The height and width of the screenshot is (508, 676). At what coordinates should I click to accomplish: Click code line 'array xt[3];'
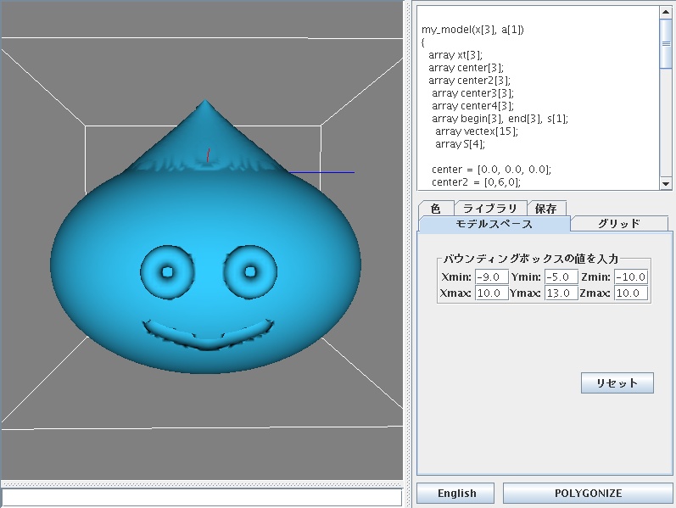coord(455,55)
